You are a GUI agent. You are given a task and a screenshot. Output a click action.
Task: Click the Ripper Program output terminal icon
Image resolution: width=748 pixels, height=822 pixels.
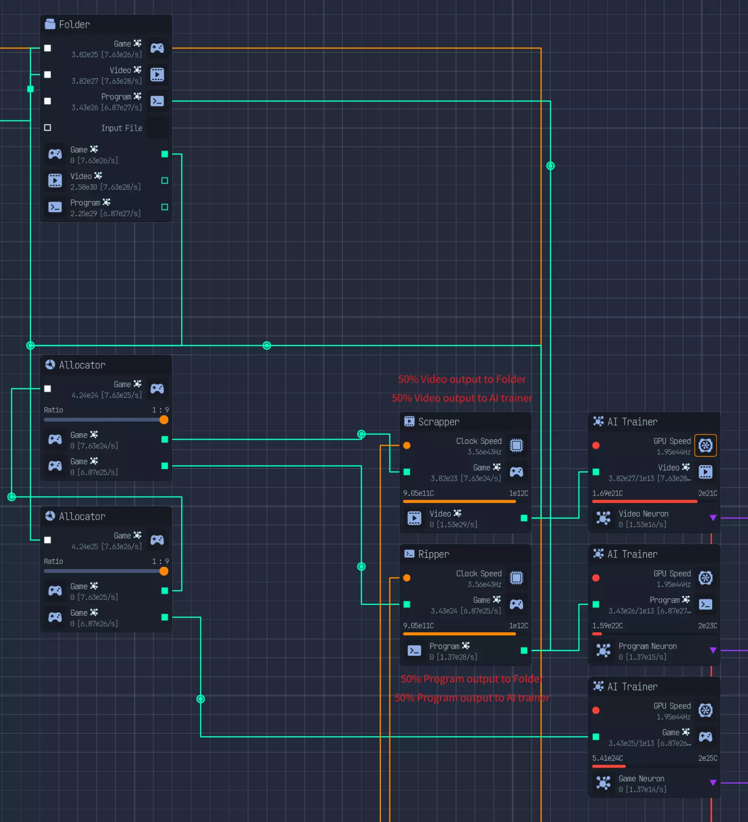[x=415, y=651]
